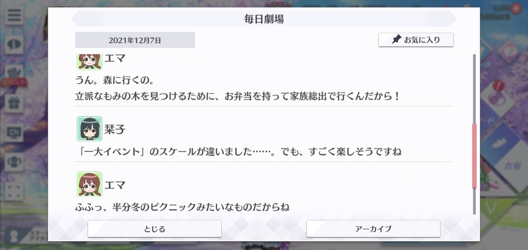Open the アーカイブ archive
The image size is (528, 250).
[373, 229]
